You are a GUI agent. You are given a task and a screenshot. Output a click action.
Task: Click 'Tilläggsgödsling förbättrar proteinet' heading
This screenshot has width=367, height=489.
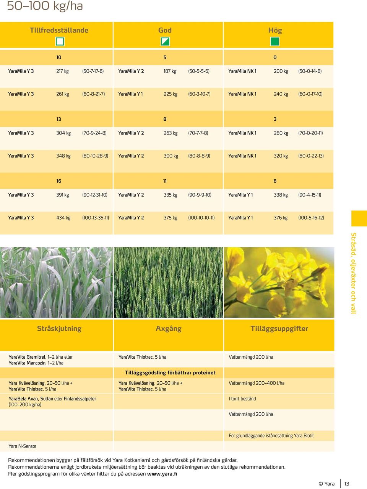[170, 372]
